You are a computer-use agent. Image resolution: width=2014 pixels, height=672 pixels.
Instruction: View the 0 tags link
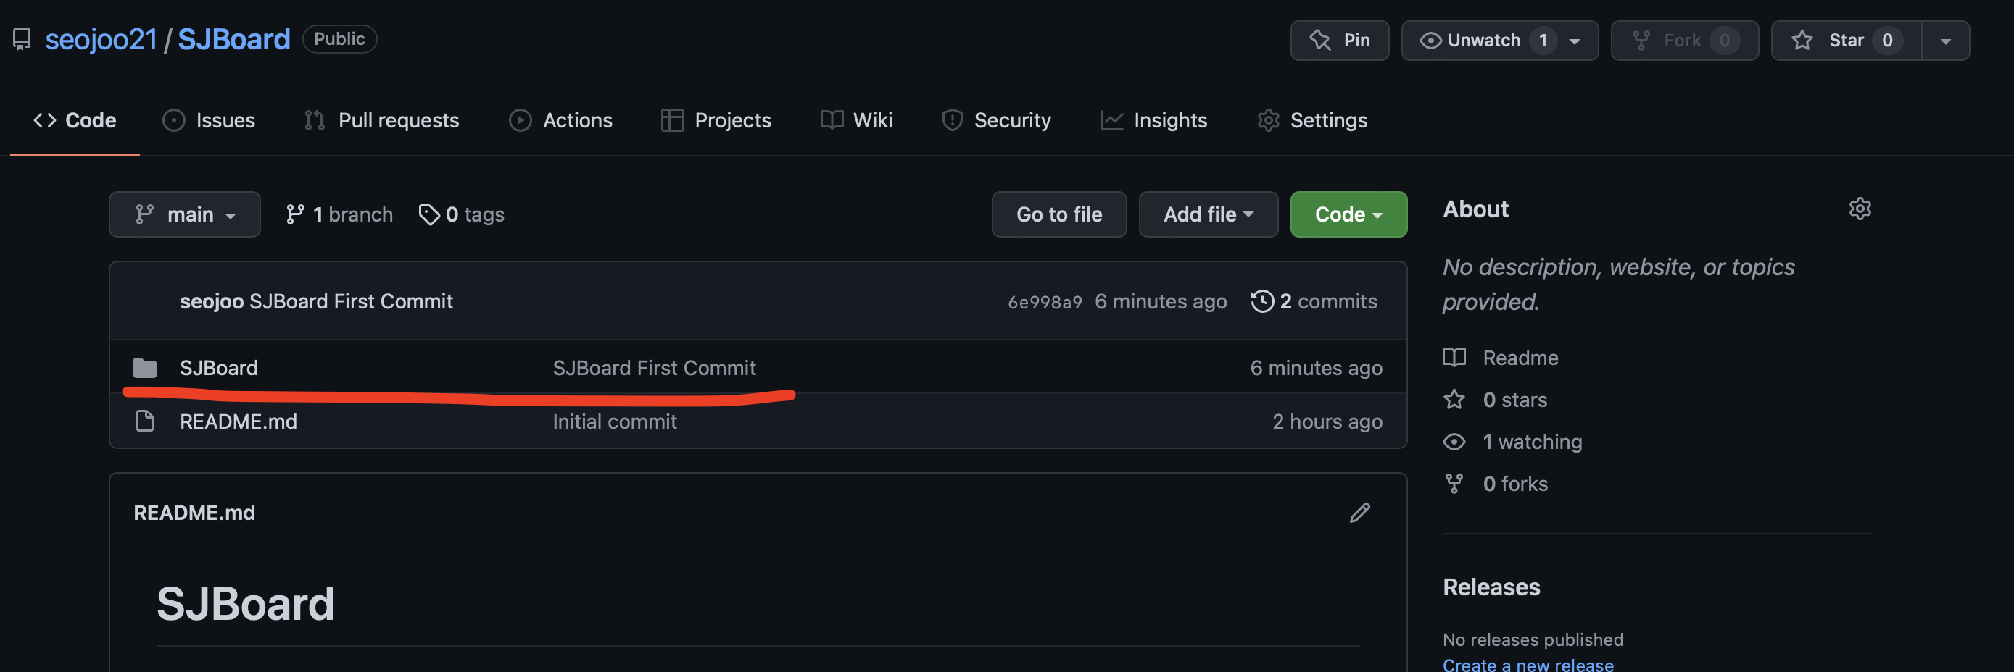[461, 214]
